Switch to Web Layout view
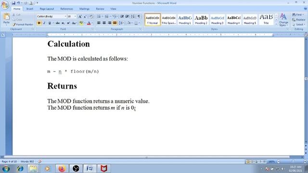308x173 pixels. [x=256, y=161]
